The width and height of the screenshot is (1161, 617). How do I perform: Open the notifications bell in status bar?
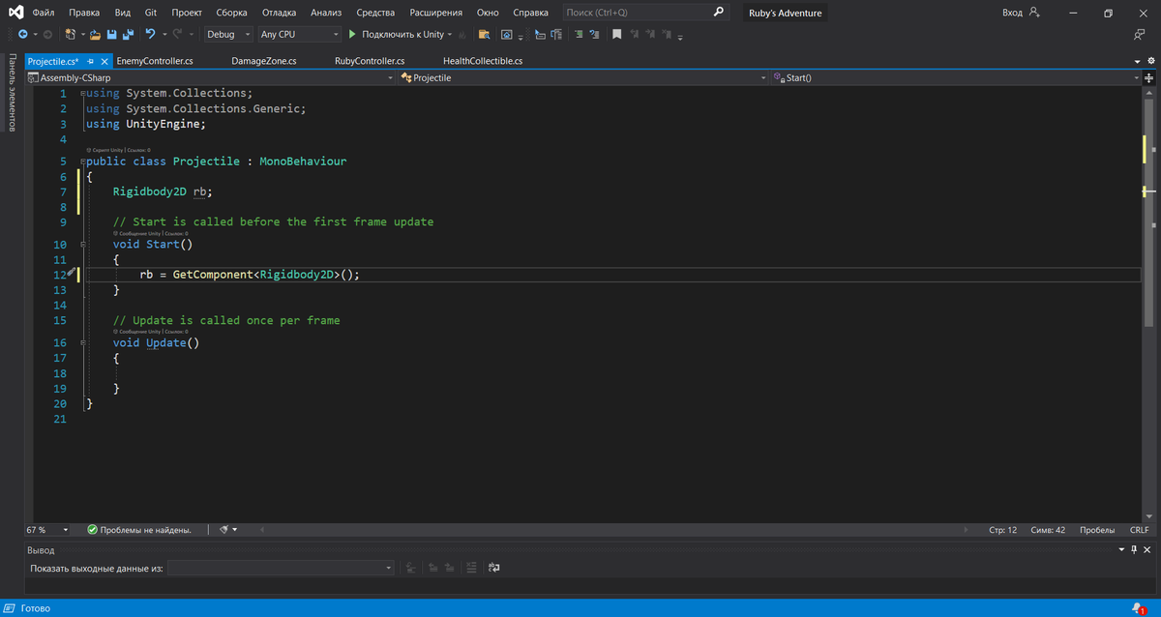tap(1138, 608)
